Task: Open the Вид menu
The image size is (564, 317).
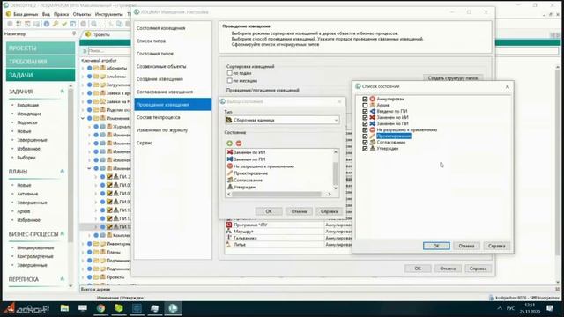Action: coord(46,14)
